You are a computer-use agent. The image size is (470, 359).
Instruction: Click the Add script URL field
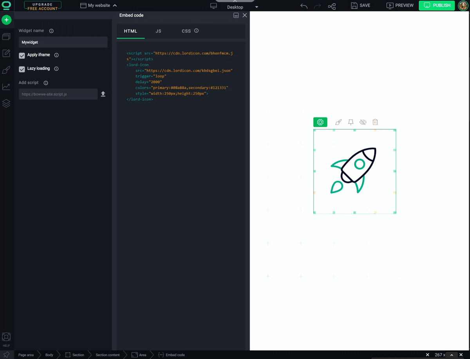(58, 94)
